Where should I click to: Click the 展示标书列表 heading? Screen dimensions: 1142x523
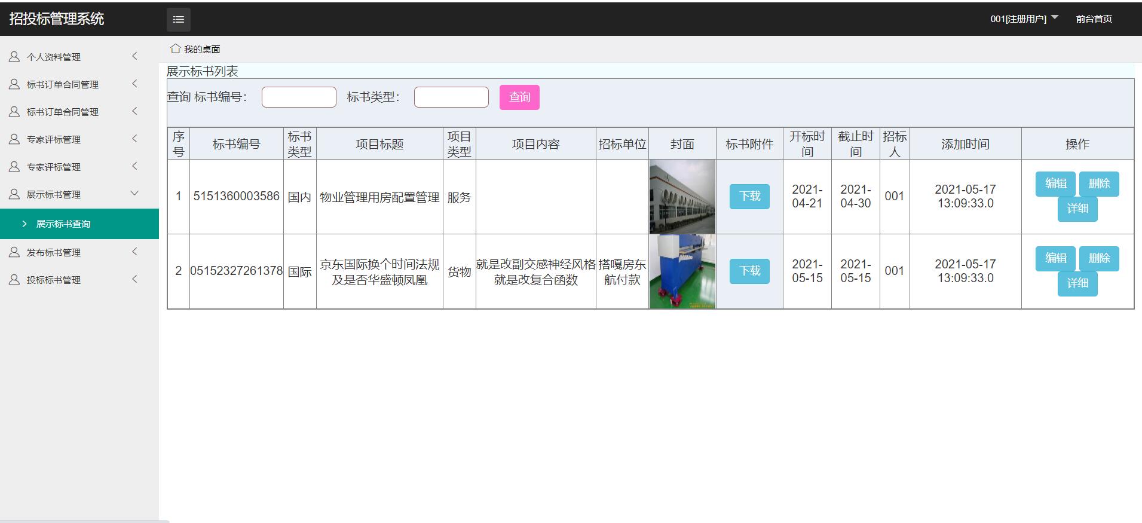tap(202, 71)
